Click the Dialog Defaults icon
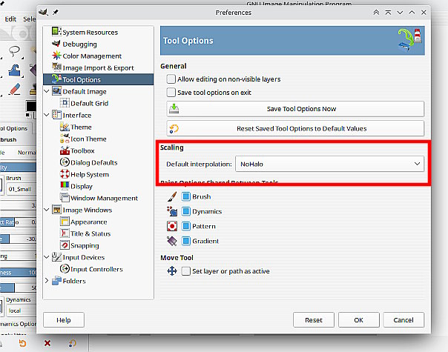This screenshot has width=448, height=352. pos(65,162)
